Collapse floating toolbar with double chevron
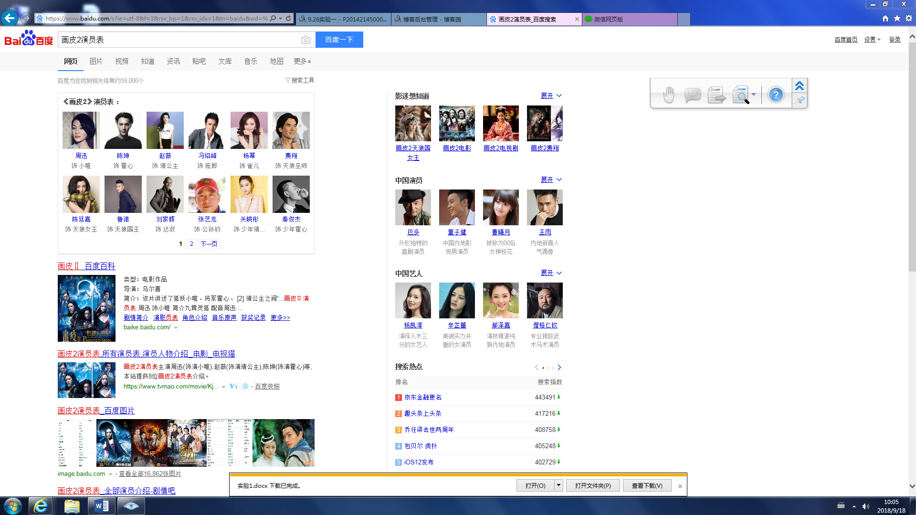The height and width of the screenshot is (515, 916). 800,86
